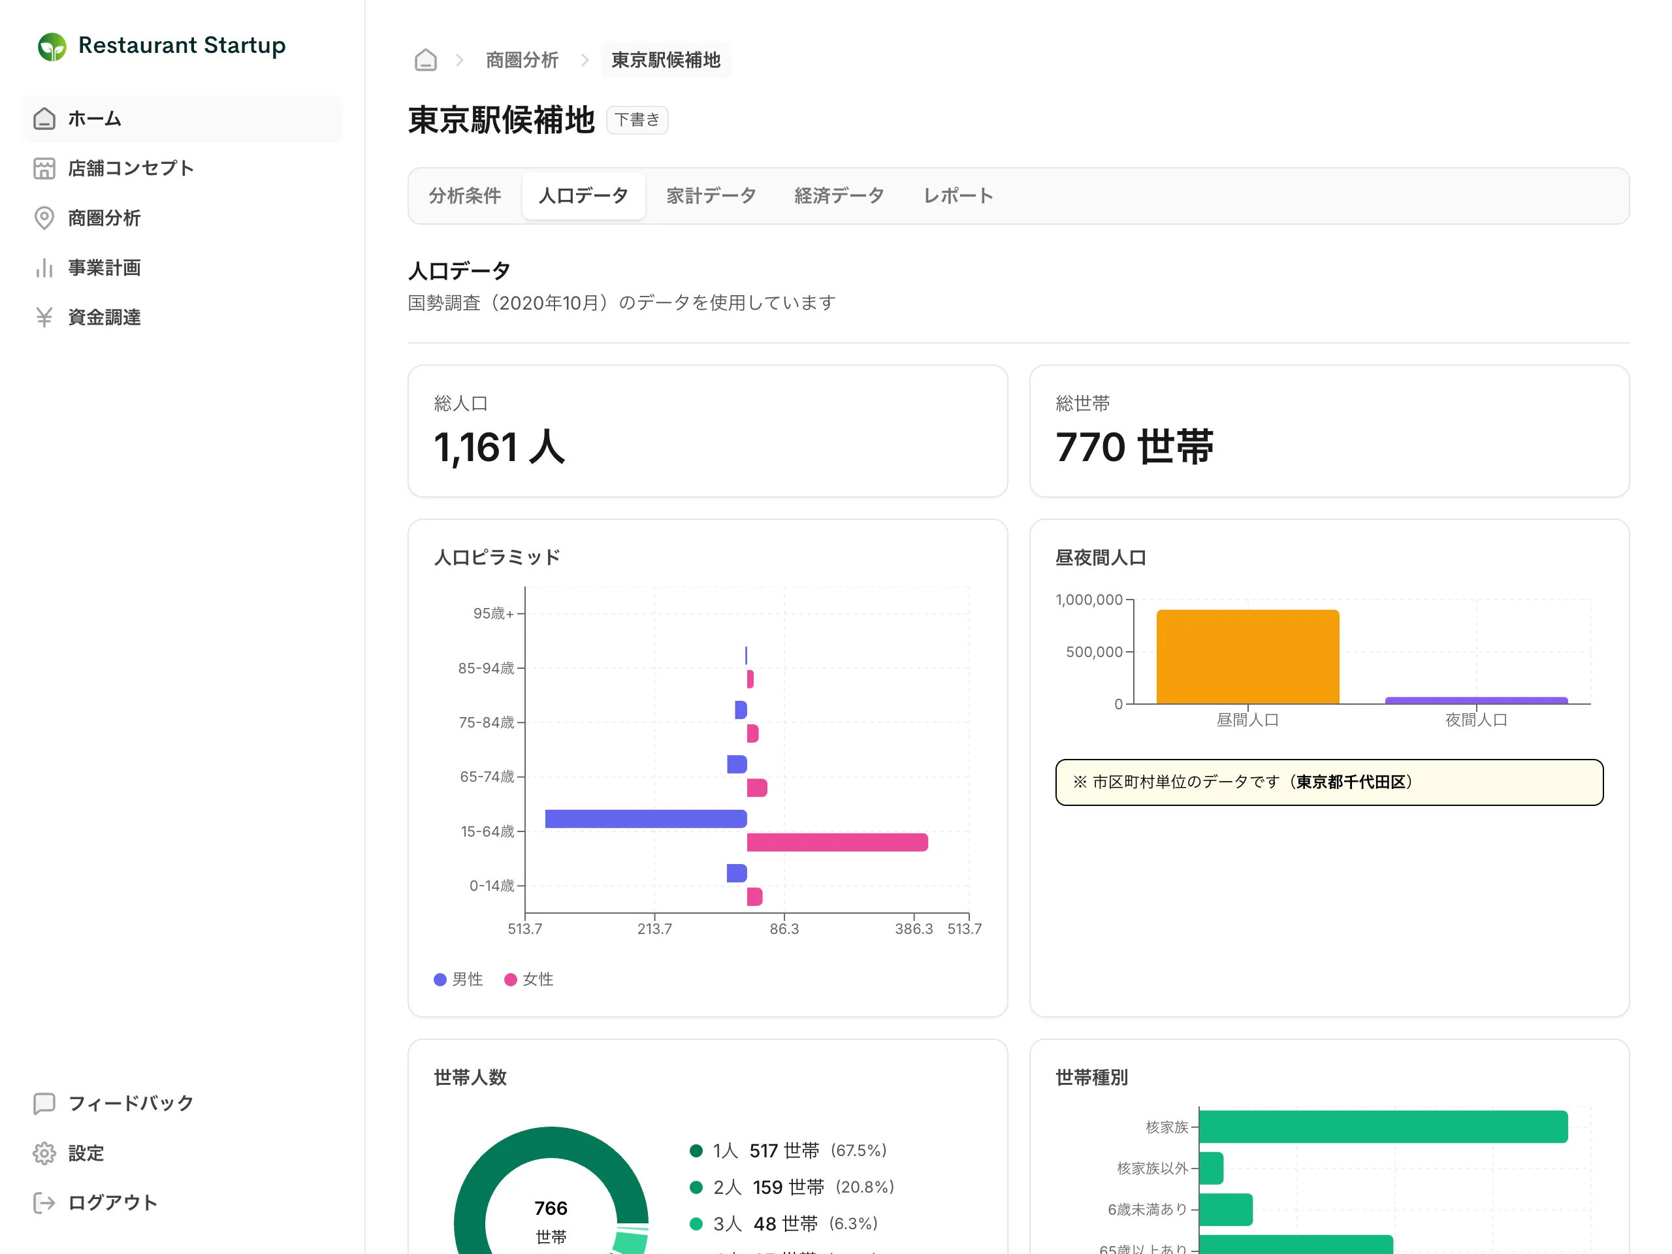1672x1254 pixels.
Task: Click the 766 世帯 donut center label
Action: click(551, 1221)
